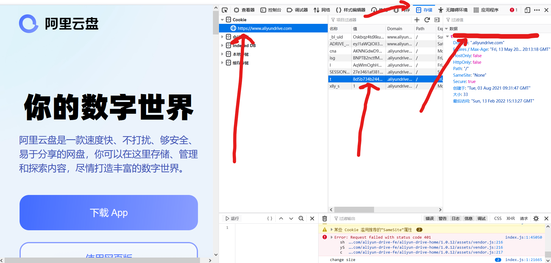
Task: Open index.js:1:21665 source link
Action: pos(524,260)
